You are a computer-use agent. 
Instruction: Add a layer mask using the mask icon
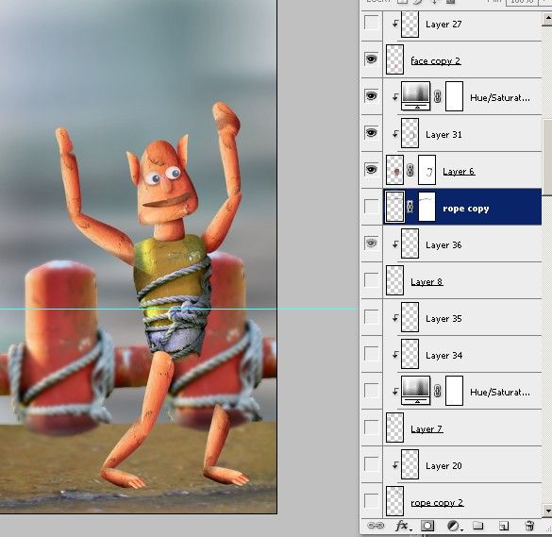tap(427, 526)
